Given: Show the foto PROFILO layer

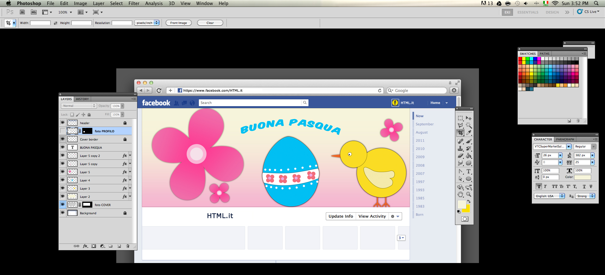Looking at the screenshot, I should point(62,131).
